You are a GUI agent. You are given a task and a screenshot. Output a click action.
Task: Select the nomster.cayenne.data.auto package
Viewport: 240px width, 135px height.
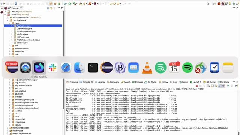(x=26, y=102)
